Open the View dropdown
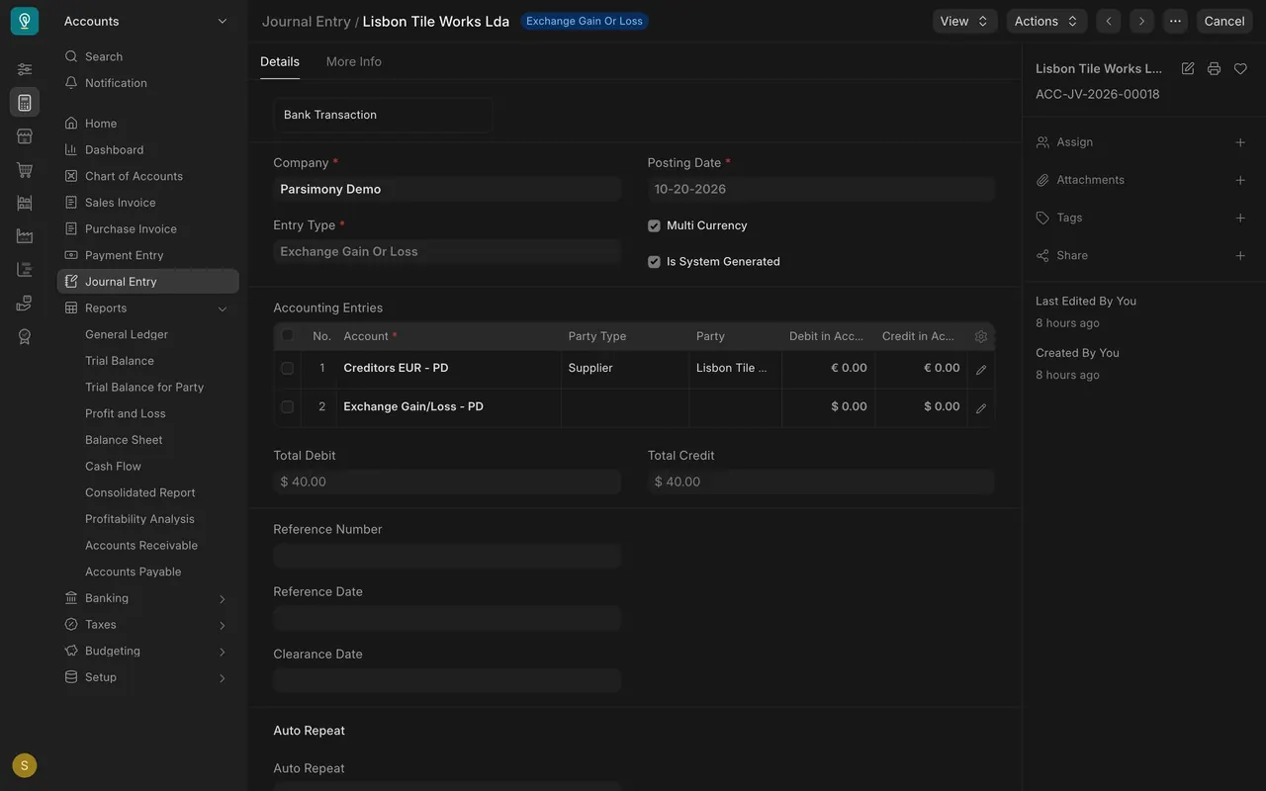 (x=964, y=21)
